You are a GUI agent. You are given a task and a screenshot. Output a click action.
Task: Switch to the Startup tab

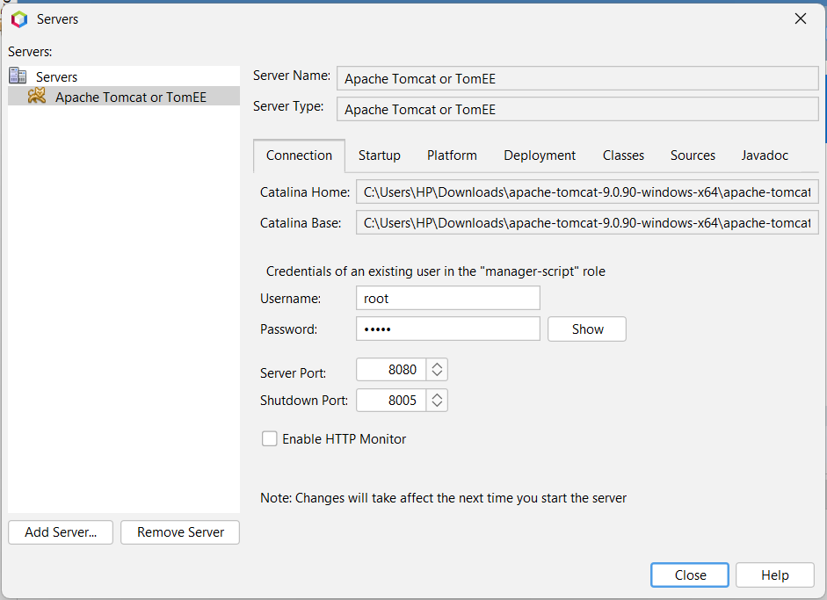pyautogui.click(x=379, y=155)
